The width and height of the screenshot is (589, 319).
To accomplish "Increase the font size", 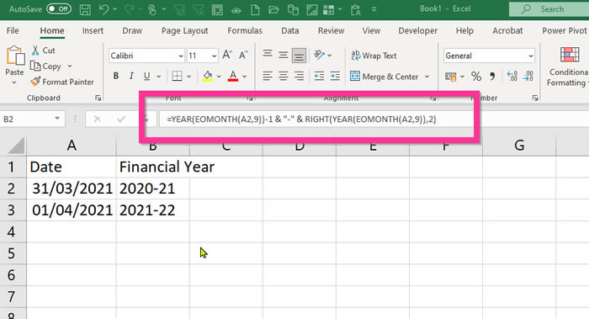I will point(227,56).
